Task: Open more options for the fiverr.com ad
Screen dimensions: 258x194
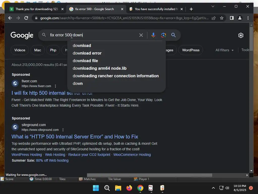Action: (x=55, y=86)
